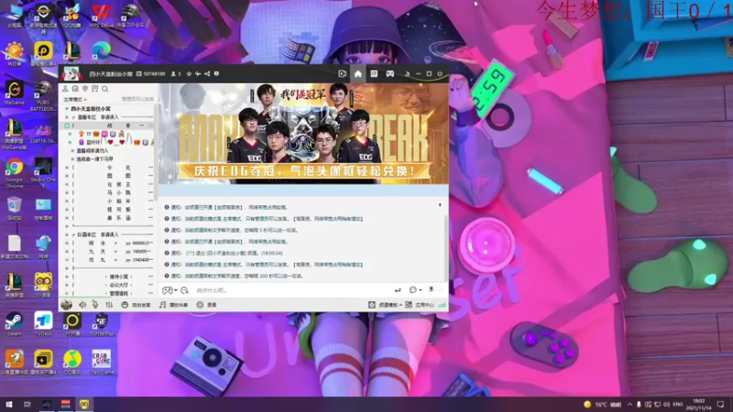The image size is (733, 412).
Task: Click the info icon in title bar
Action: click(x=216, y=74)
